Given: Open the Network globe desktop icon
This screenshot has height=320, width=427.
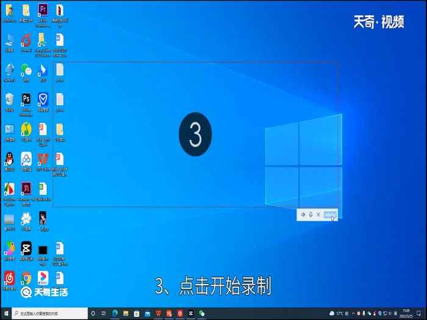Looking at the screenshot, I should click(10, 73).
